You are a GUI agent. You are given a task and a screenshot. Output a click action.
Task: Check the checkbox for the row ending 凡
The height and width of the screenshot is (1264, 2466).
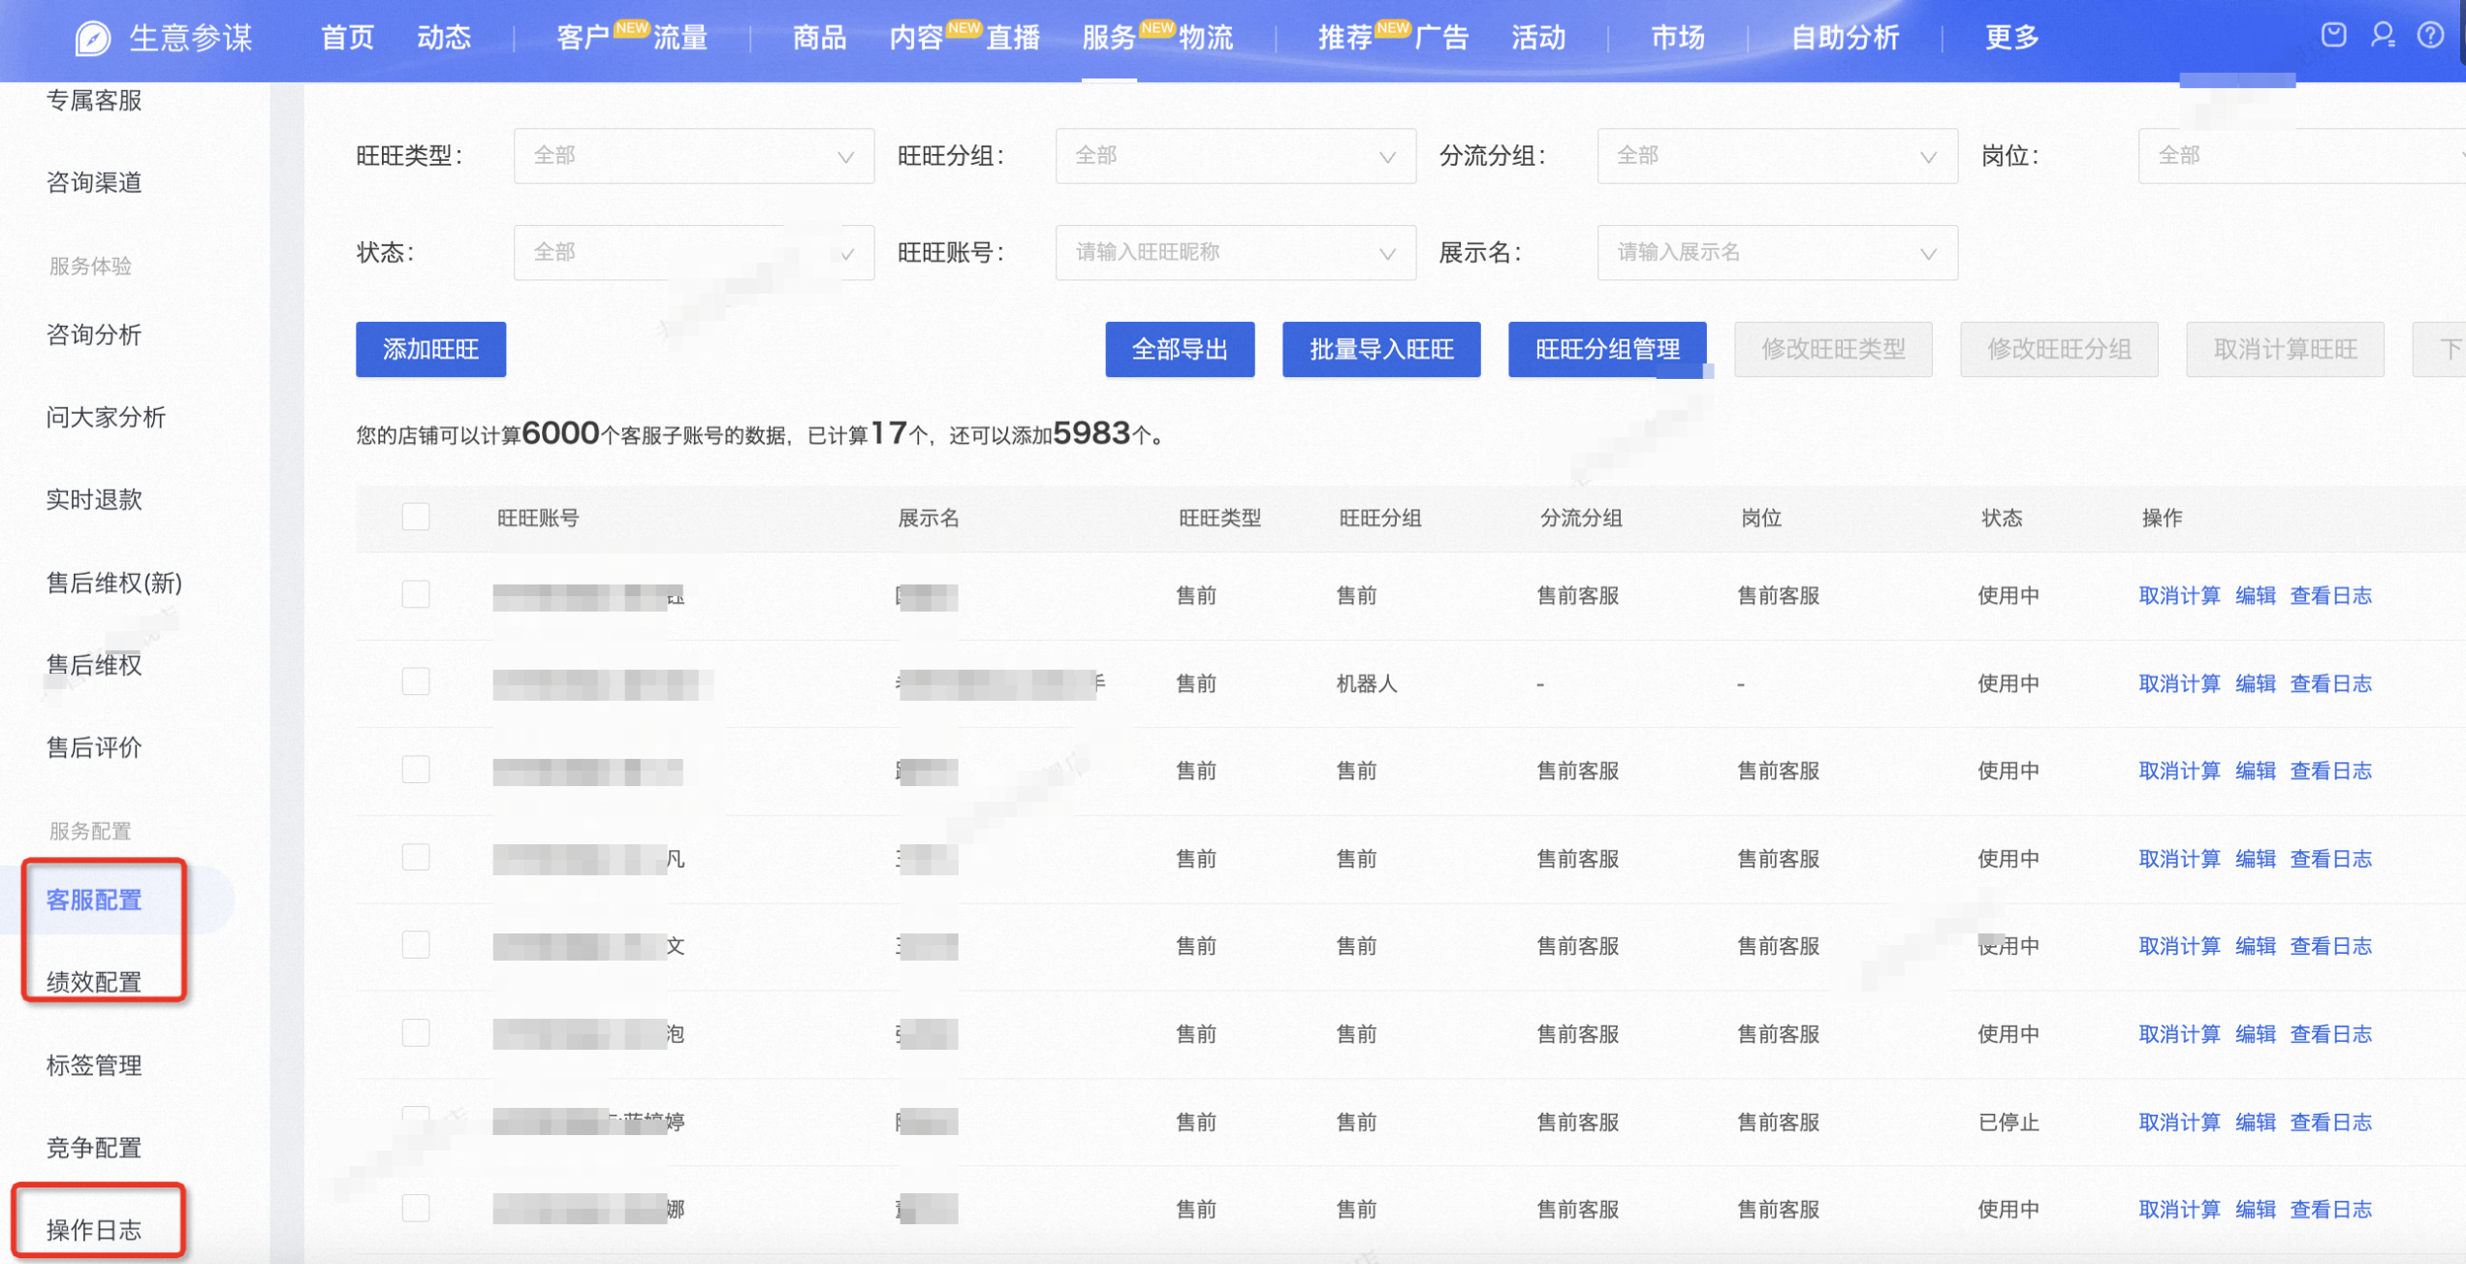416,858
